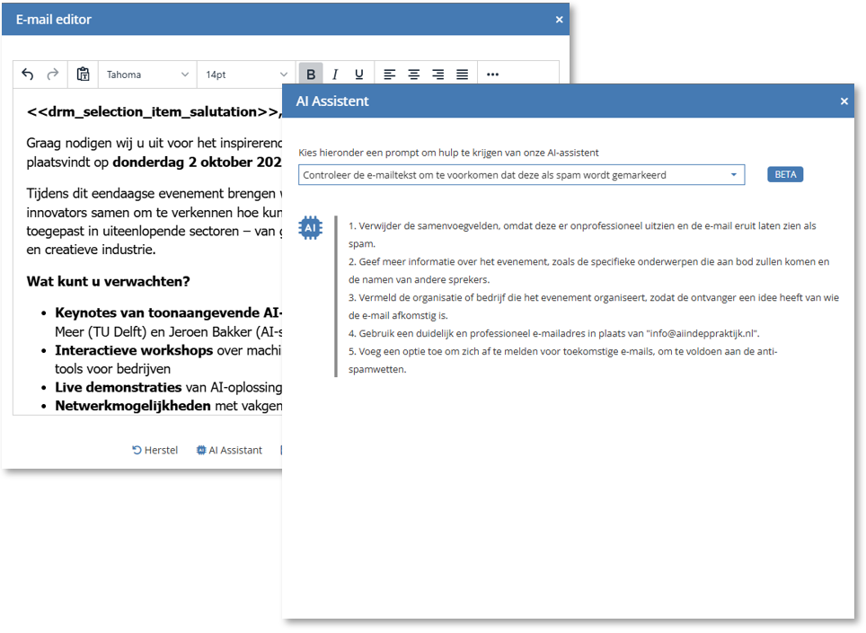Close the AI Assistent dialog
Viewport: 866px width, 633px height.
pos(844,101)
